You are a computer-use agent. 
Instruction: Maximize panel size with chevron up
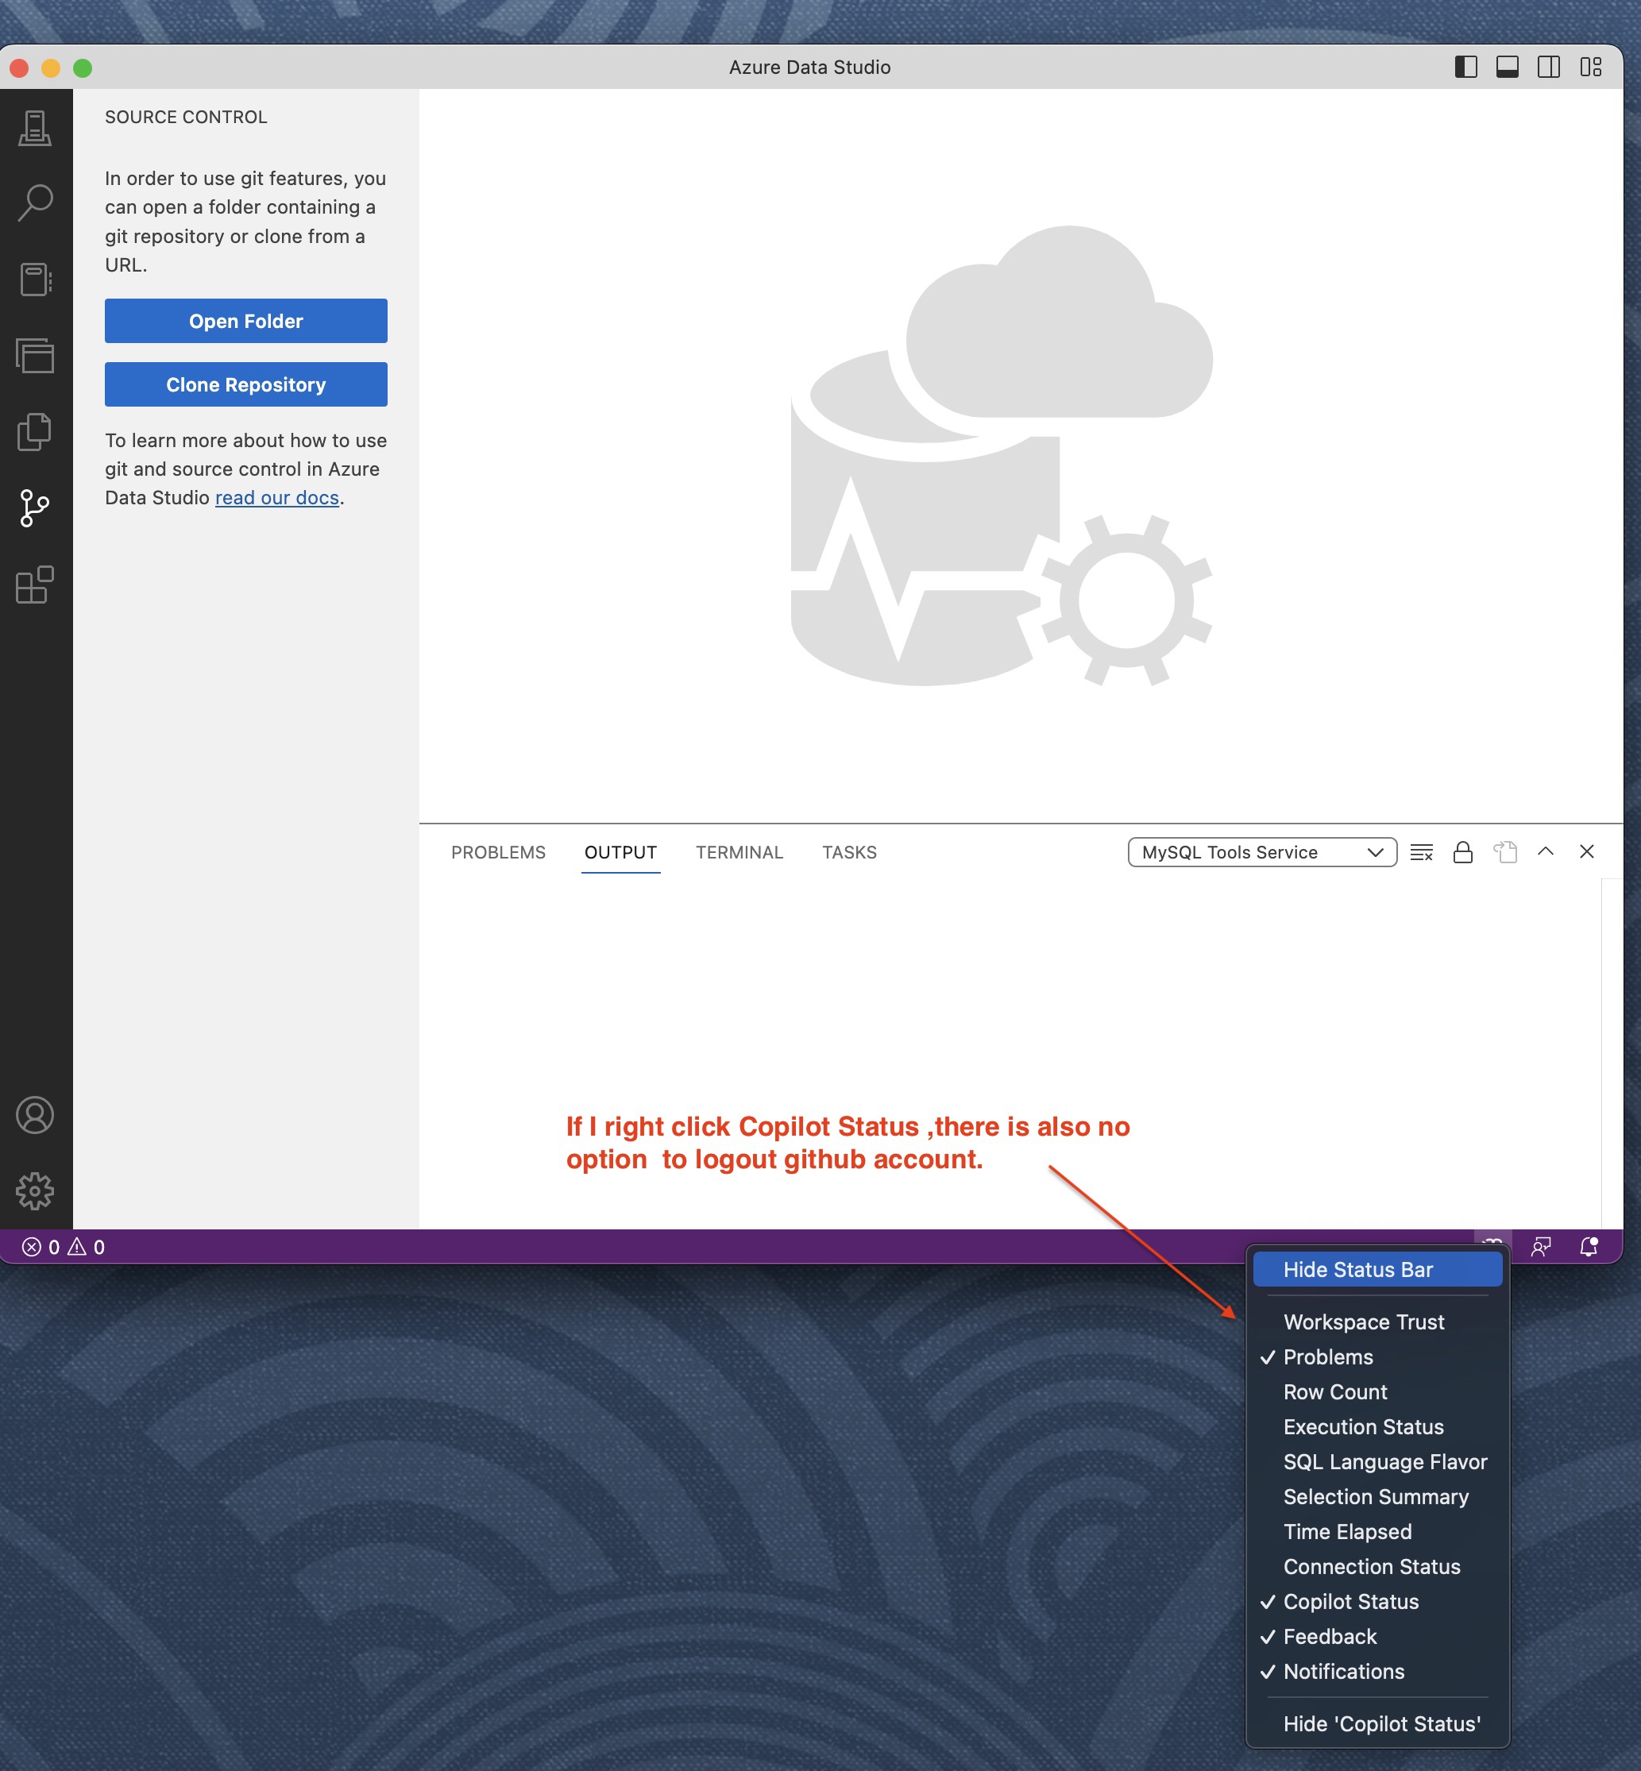click(1545, 851)
